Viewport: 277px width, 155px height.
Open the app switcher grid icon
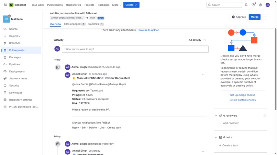[x=5, y=5]
